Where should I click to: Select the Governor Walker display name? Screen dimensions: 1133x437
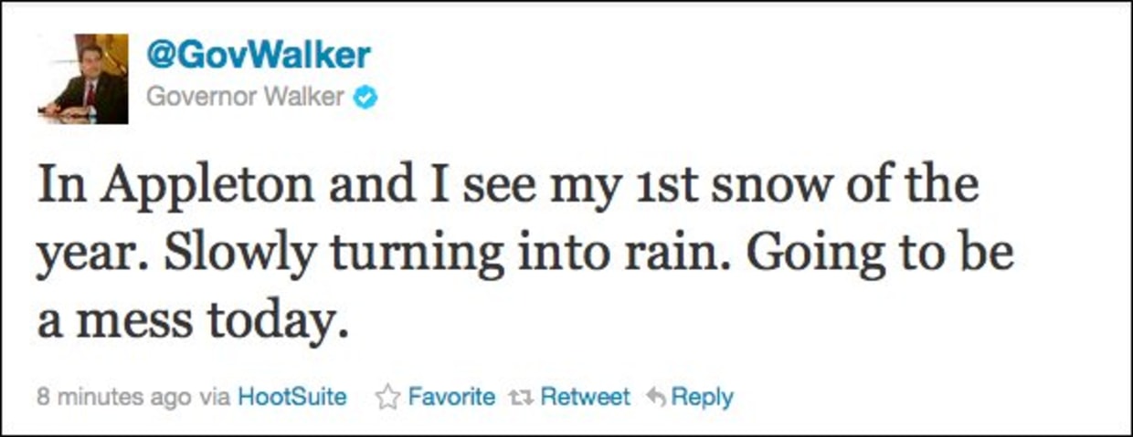(246, 97)
